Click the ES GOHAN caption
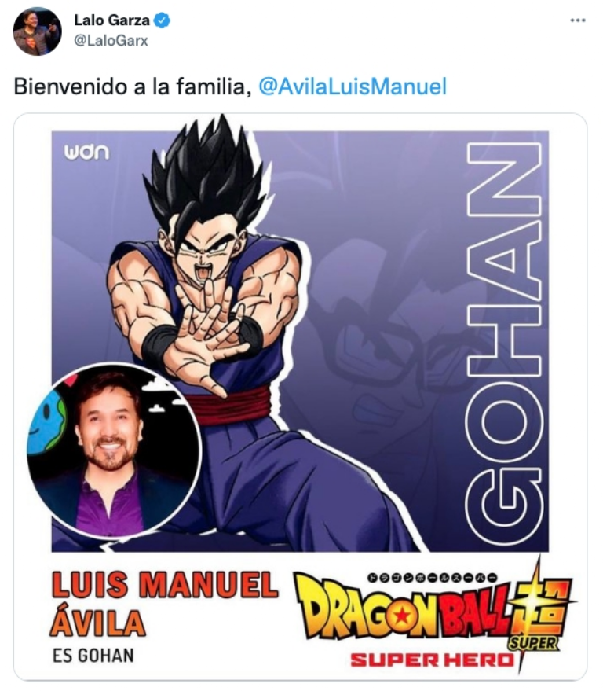Image resolution: width=603 pixels, height=691 pixels. pos(93,656)
